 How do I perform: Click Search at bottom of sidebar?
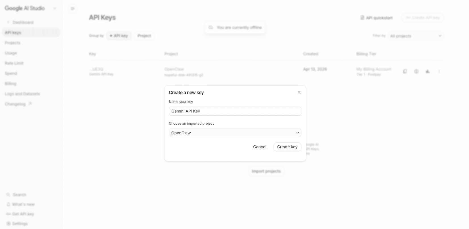click(16, 195)
